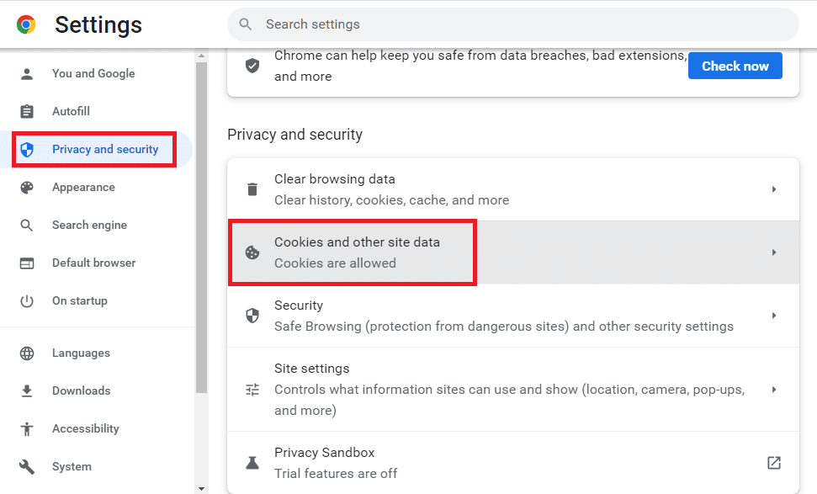Click the 'Safe Browsing (protection from dangerous sites)' description
The height and width of the screenshot is (494, 817).
pyautogui.click(x=504, y=327)
